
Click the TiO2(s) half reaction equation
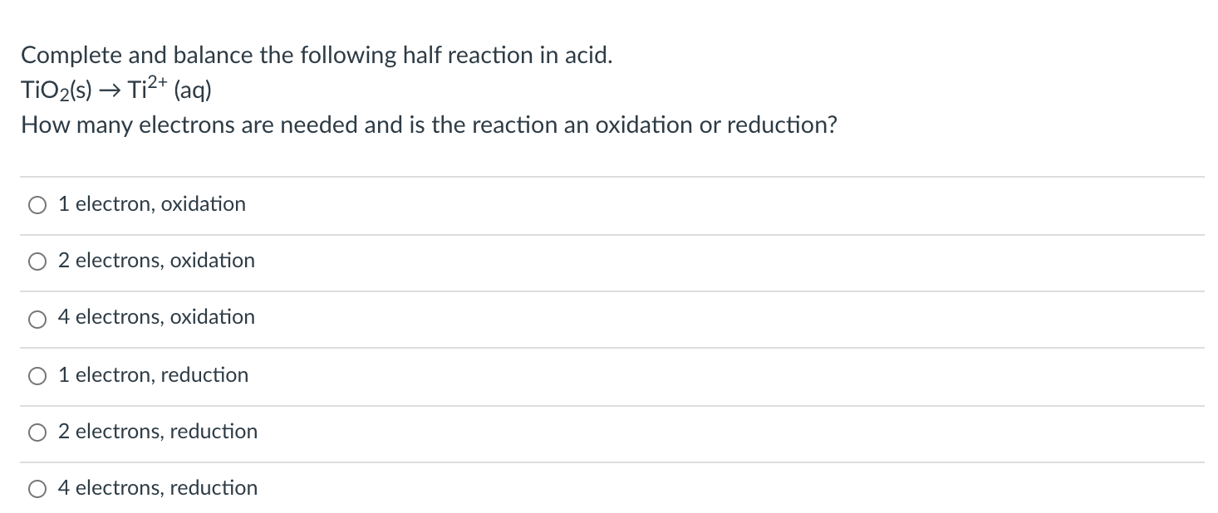click(116, 90)
